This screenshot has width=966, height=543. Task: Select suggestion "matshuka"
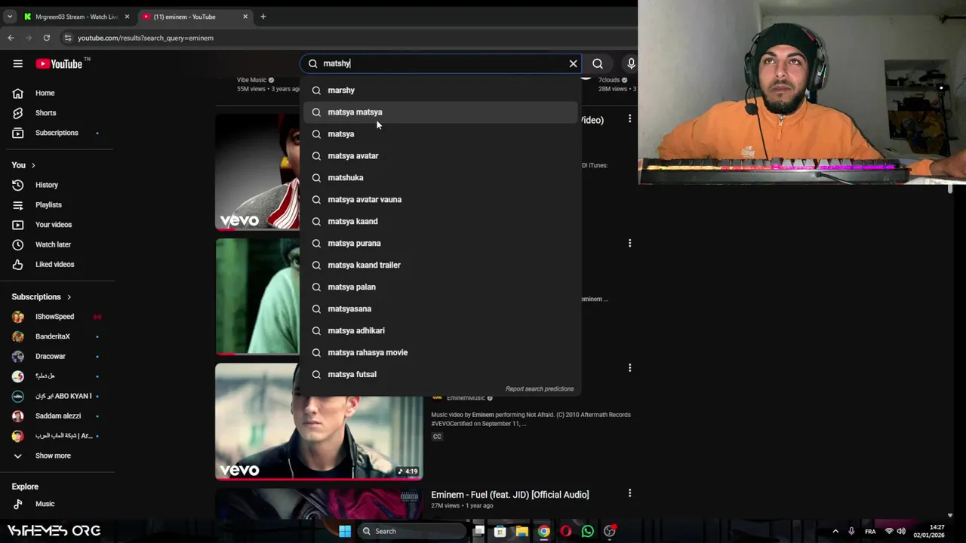point(441,177)
